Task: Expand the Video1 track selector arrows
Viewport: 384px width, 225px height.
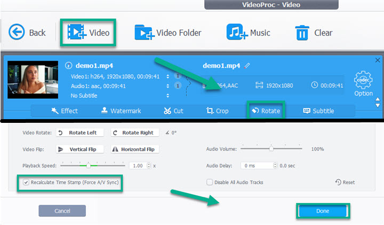Action: (168, 77)
